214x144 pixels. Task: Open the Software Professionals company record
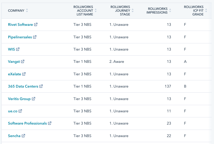27,123
